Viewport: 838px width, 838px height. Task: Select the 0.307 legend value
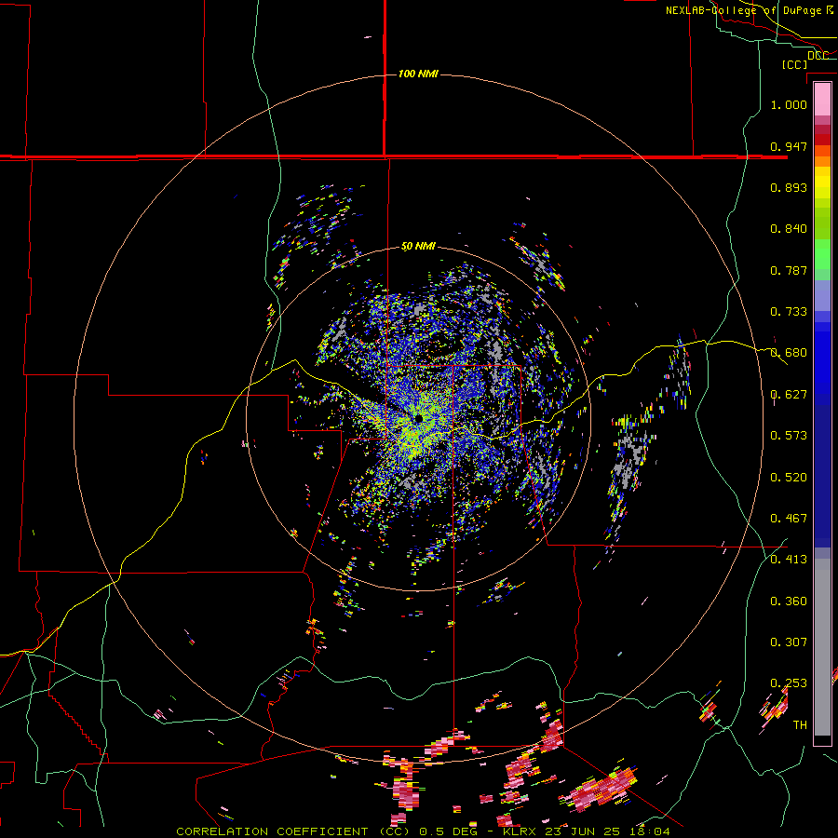point(789,642)
